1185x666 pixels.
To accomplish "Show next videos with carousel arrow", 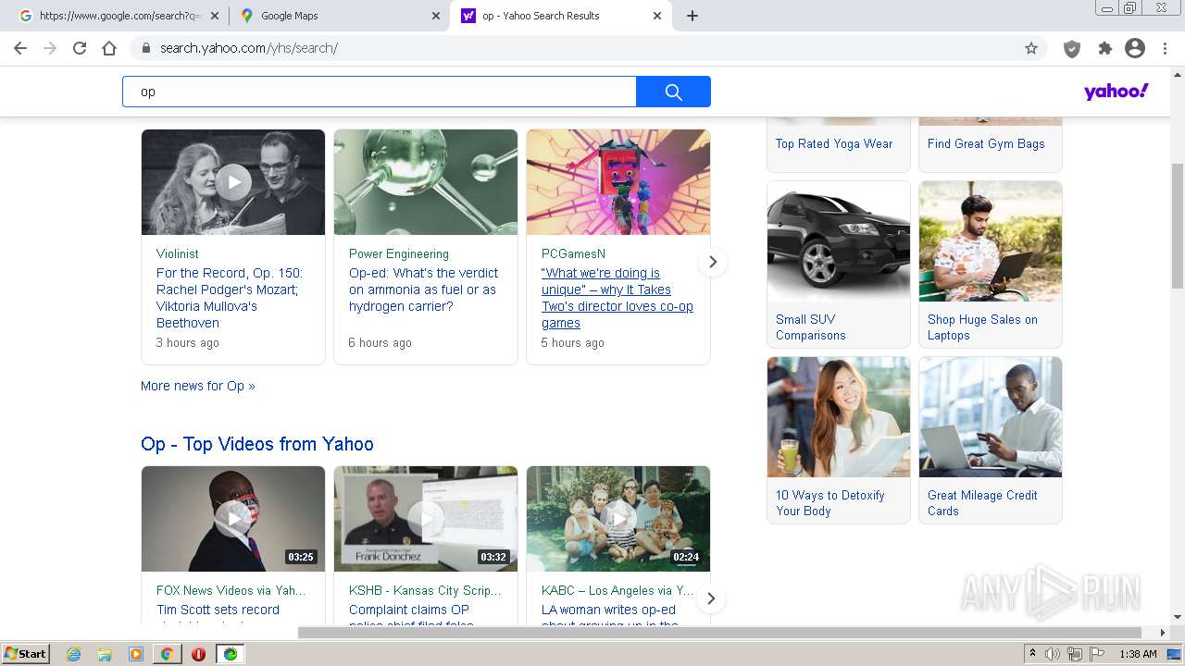I will (x=710, y=598).
